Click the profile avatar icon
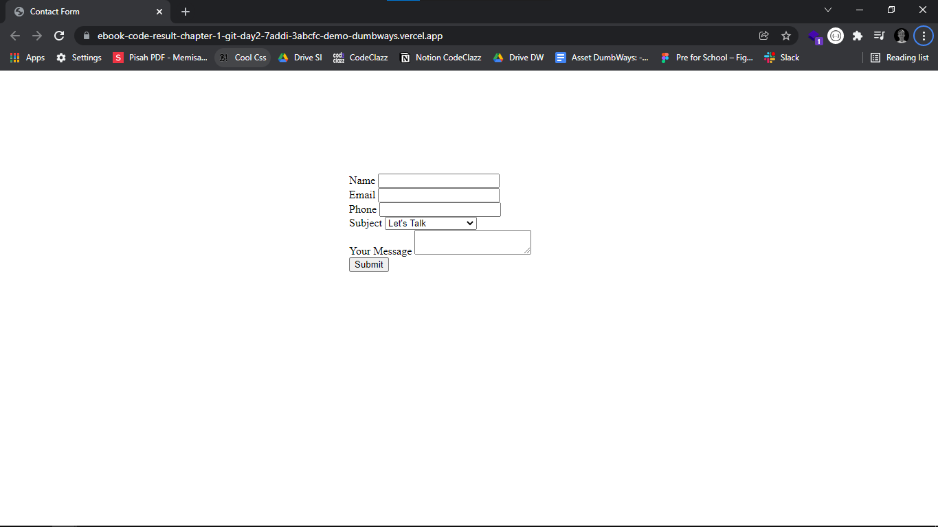This screenshot has width=938, height=527. point(902,36)
